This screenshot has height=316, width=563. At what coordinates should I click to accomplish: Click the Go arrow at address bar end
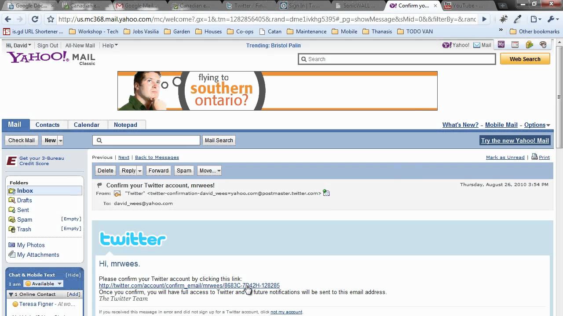pos(484,19)
